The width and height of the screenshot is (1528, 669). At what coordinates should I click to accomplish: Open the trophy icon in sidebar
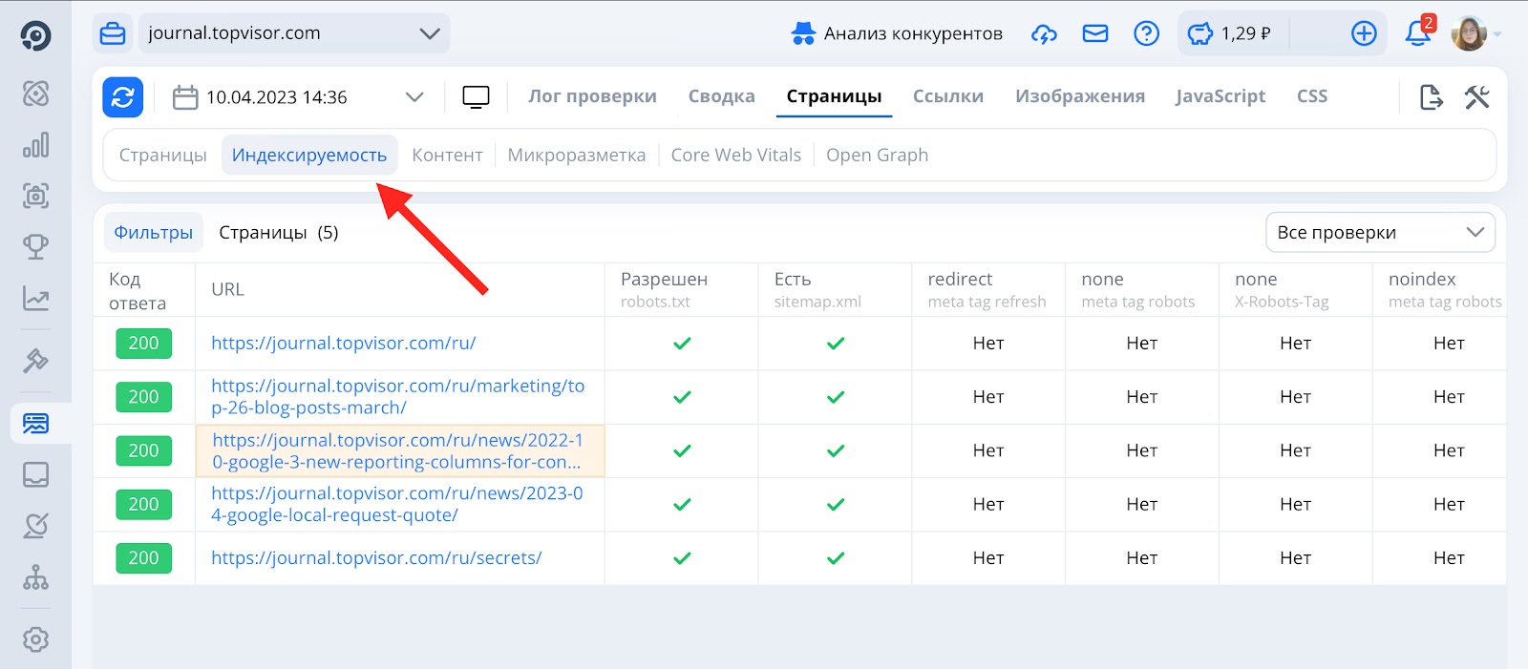(x=35, y=247)
